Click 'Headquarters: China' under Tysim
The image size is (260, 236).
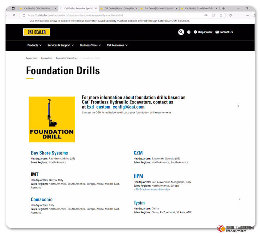(146, 208)
